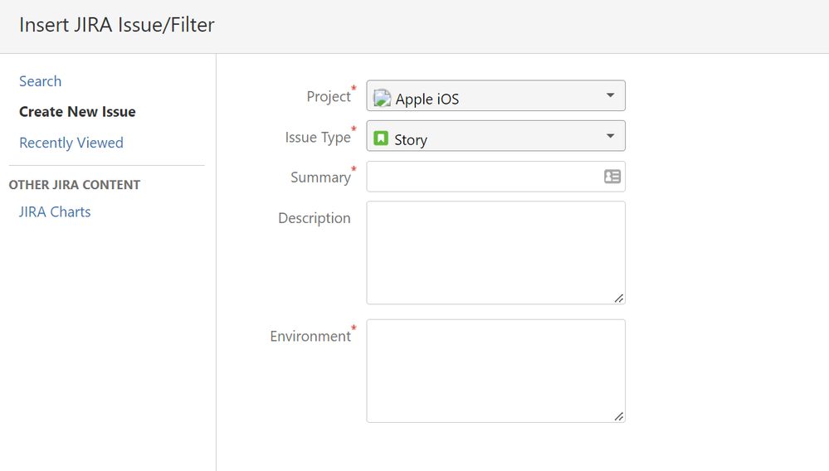Viewport: 829px width, 471px height.
Task: Open Recently Viewed issues
Action: click(x=71, y=143)
